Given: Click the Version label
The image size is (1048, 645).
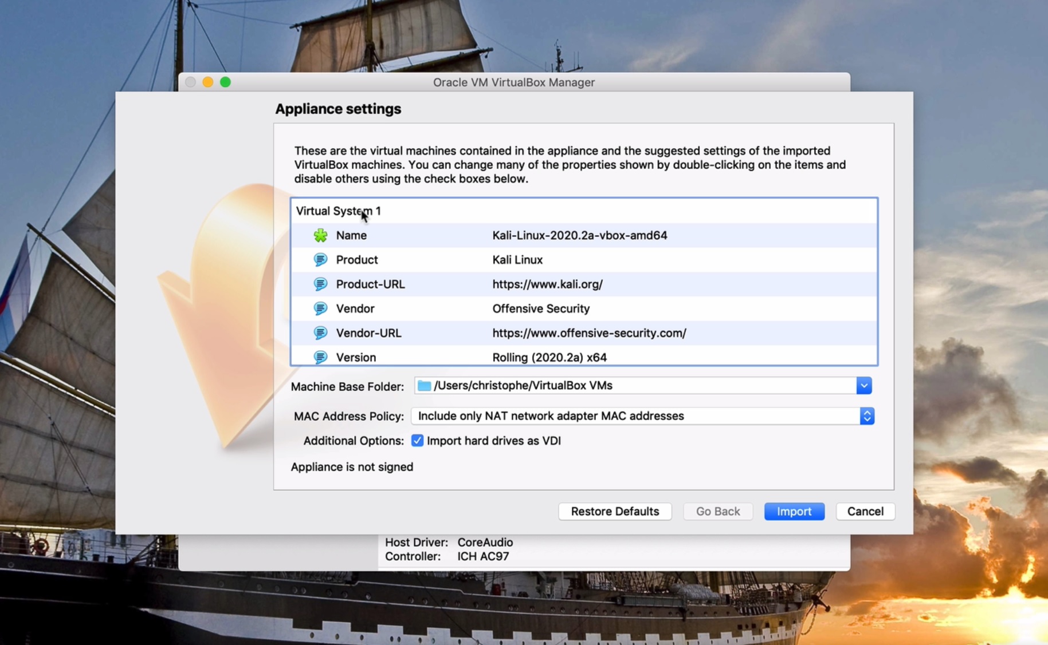Looking at the screenshot, I should point(356,357).
